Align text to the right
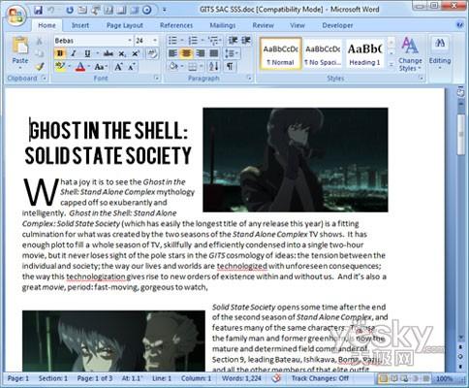469x388 pixels. 201,53
